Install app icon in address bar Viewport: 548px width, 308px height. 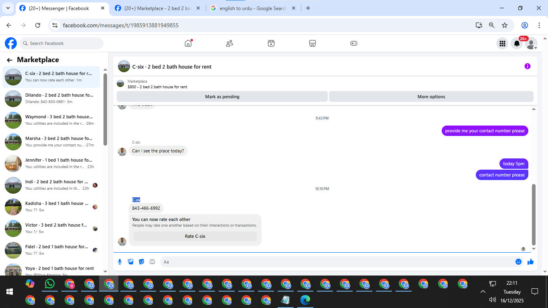click(479, 25)
